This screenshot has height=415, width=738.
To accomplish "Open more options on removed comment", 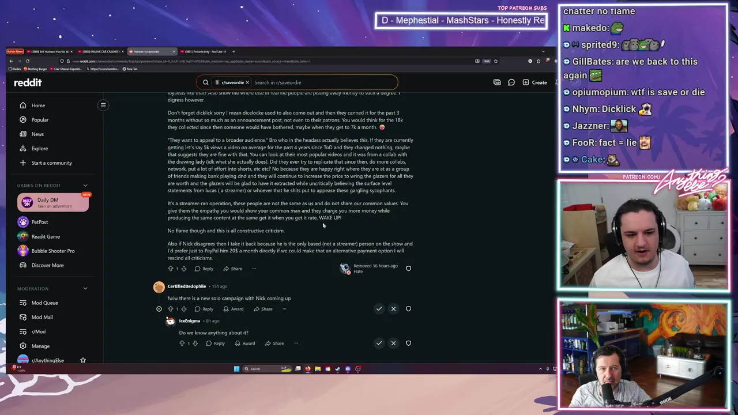I will point(254,269).
